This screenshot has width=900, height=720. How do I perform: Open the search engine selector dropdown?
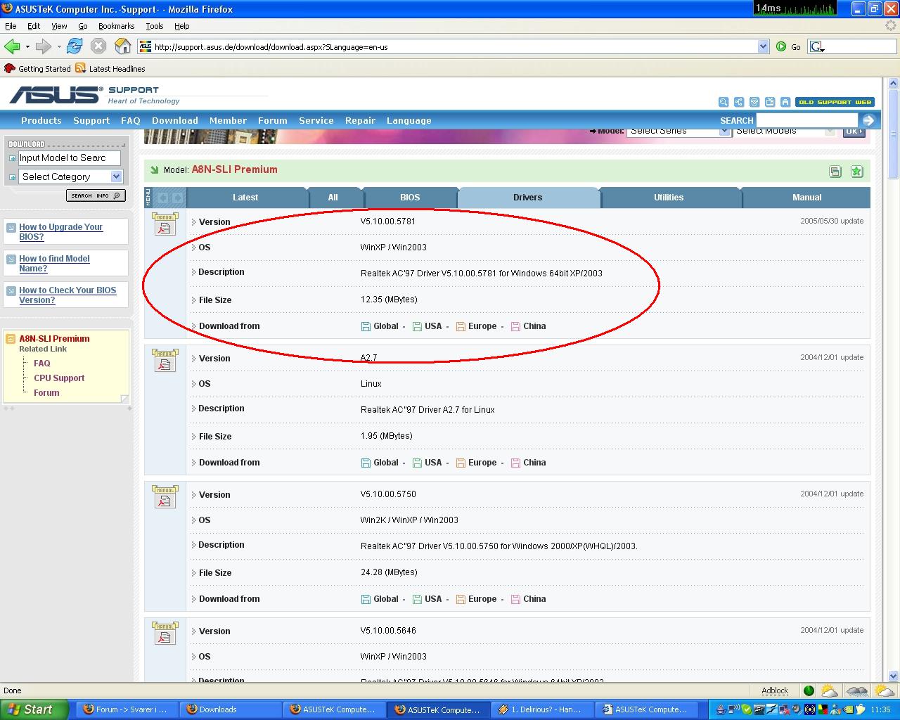816,46
